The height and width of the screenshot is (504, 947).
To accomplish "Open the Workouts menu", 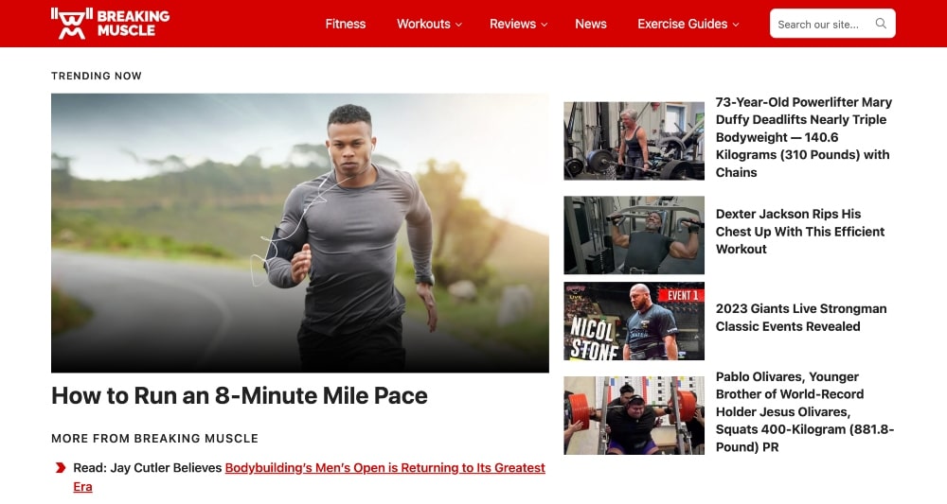I will [x=429, y=25].
